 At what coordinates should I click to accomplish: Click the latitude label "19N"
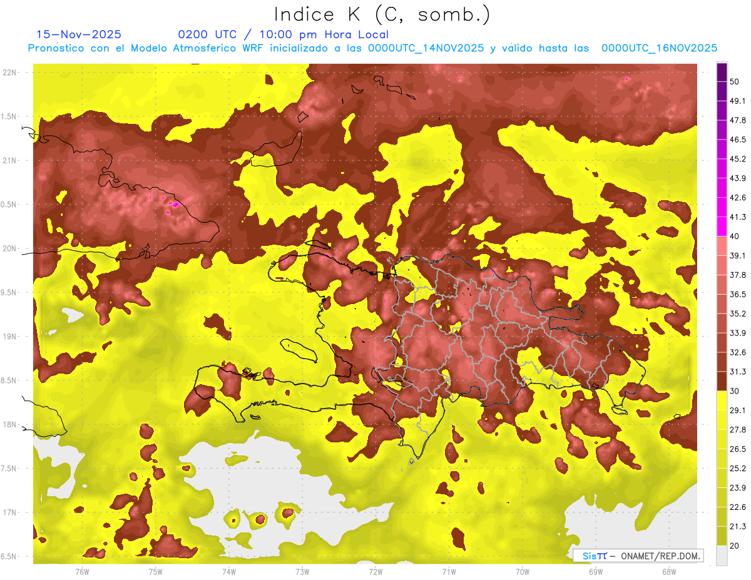[x=10, y=337]
